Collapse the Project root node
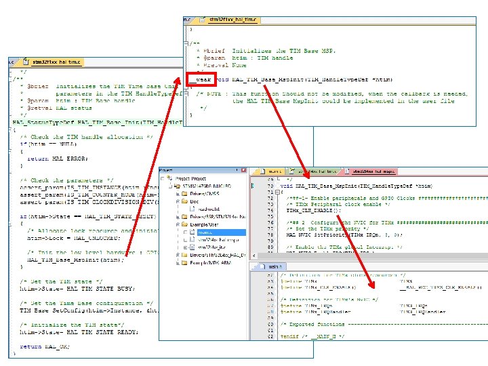 [x=162, y=179]
